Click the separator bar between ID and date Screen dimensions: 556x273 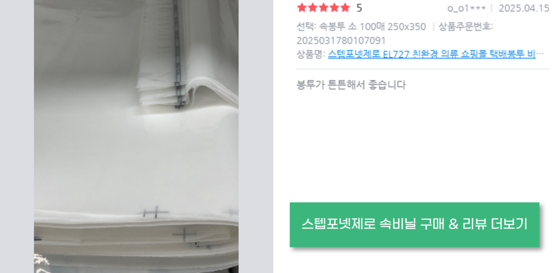click(492, 8)
